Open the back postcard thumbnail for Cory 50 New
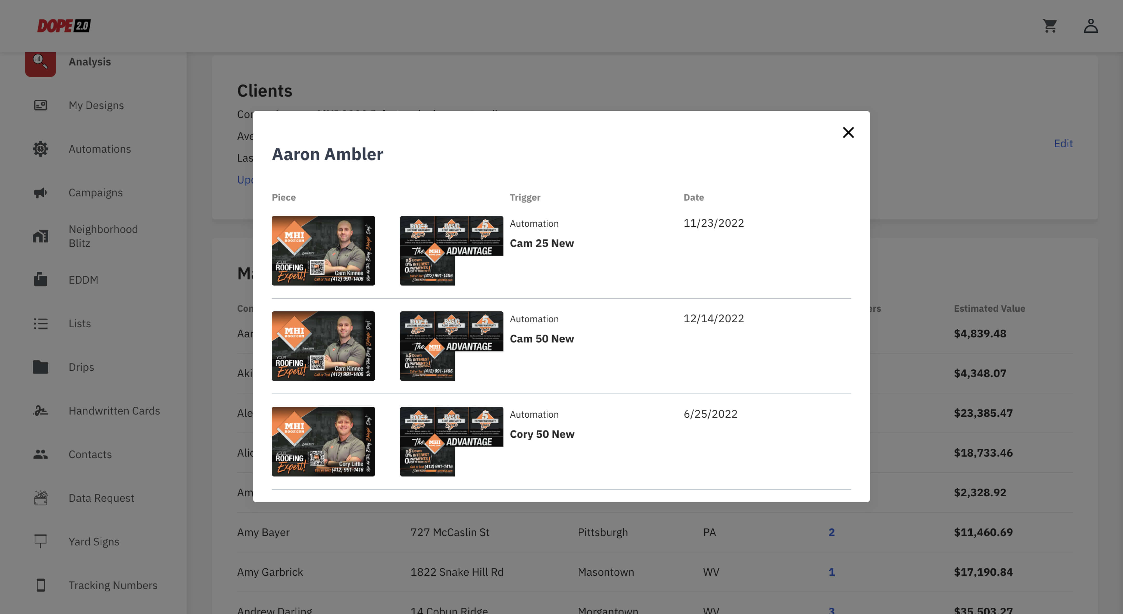The image size is (1123, 614). click(451, 442)
